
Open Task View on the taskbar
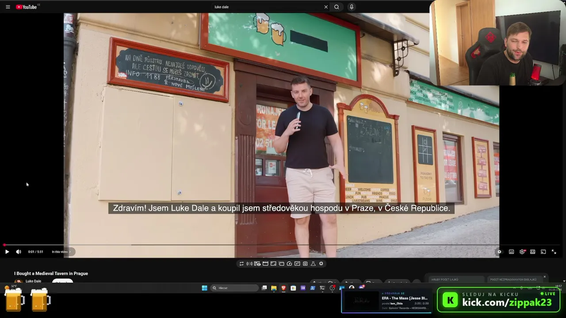pos(264,288)
